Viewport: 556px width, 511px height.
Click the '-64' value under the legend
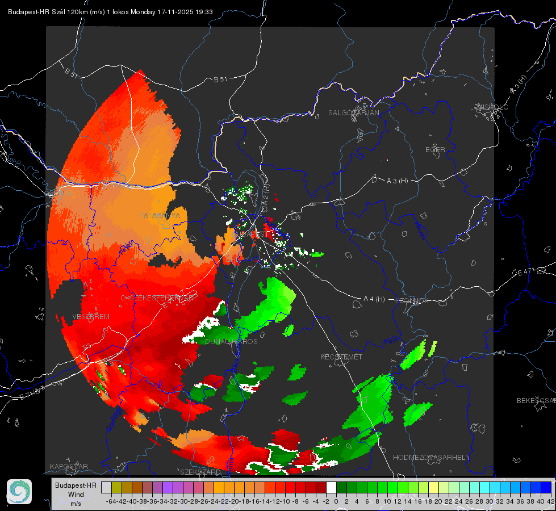coord(111,501)
